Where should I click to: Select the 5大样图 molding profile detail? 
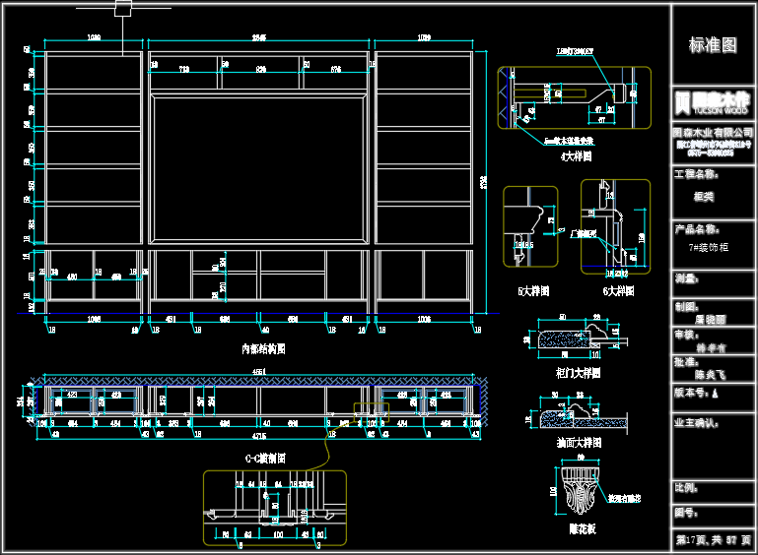pyautogui.click(x=530, y=226)
